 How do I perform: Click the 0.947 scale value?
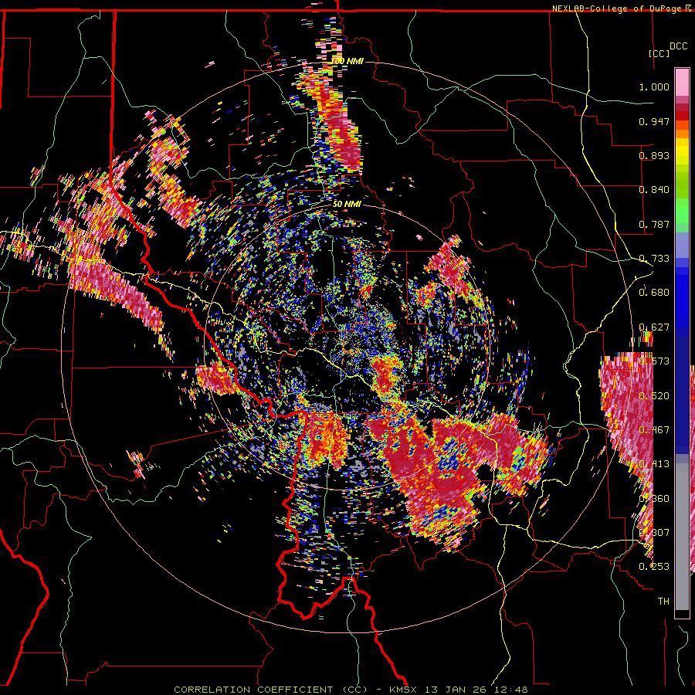click(654, 121)
